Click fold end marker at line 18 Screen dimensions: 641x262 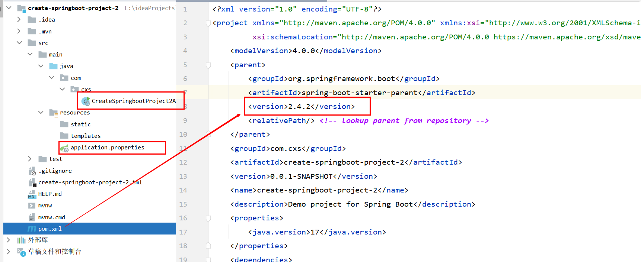pyautogui.click(x=208, y=246)
